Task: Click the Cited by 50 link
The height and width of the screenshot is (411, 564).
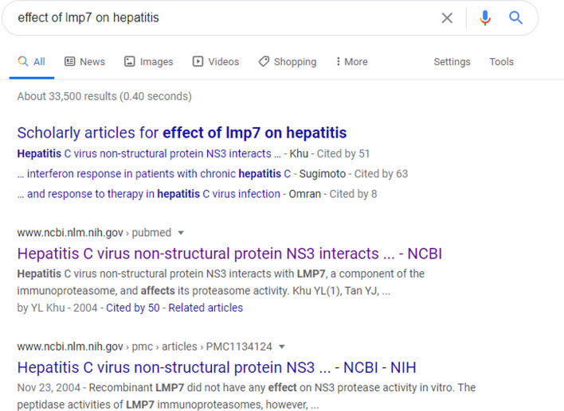Action: point(132,308)
